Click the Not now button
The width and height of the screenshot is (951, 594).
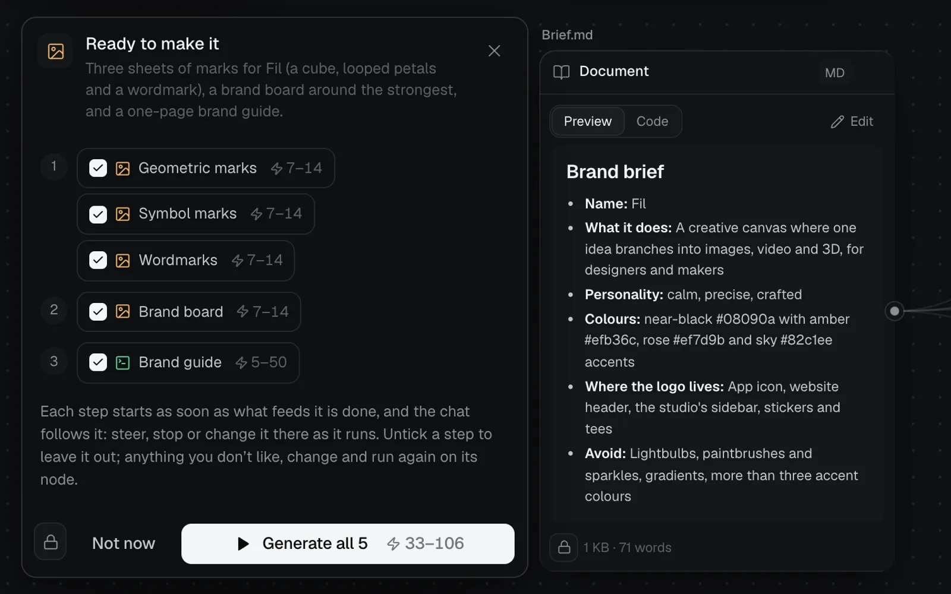click(124, 544)
